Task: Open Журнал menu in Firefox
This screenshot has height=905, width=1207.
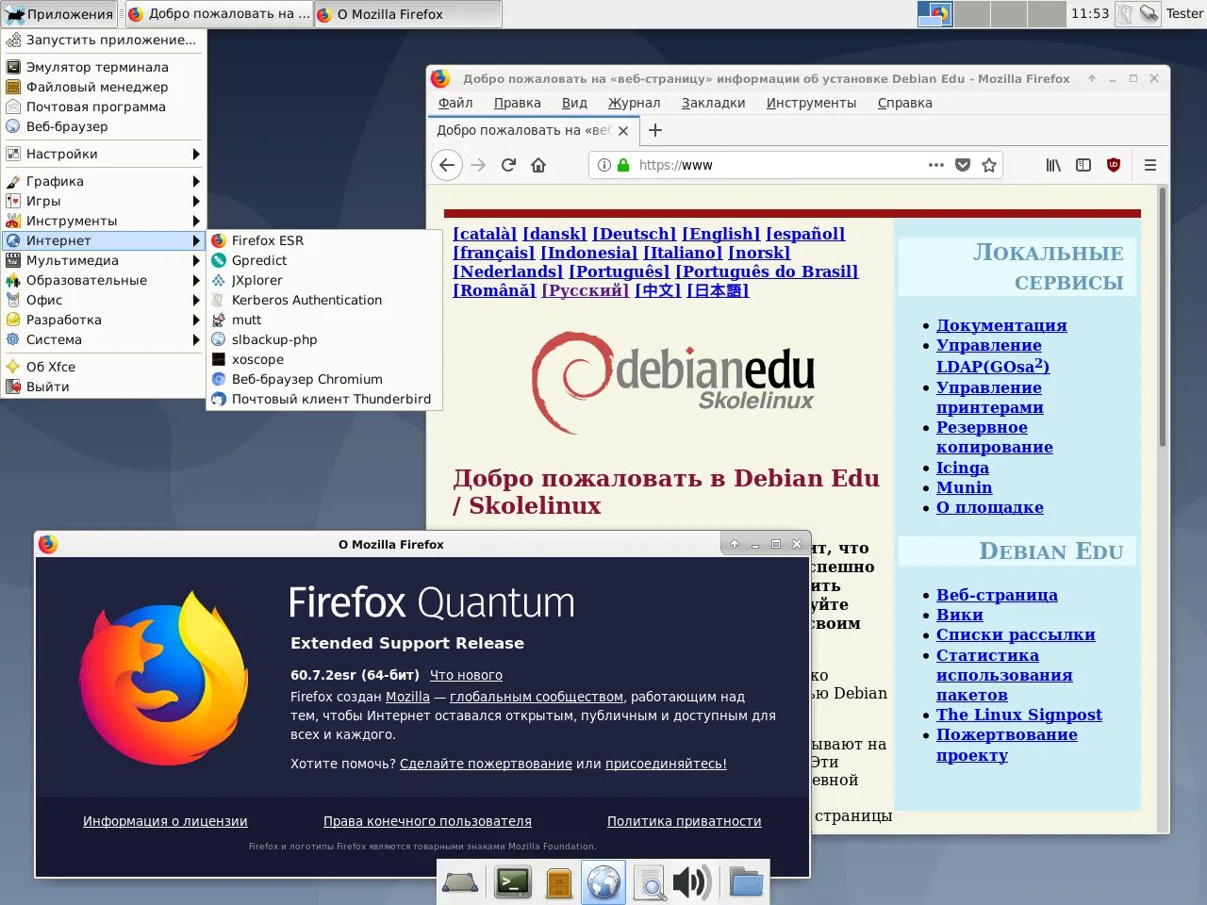Action: [635, 103]
